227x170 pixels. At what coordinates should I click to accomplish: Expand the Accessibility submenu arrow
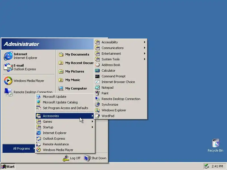[x=144, y=42]
